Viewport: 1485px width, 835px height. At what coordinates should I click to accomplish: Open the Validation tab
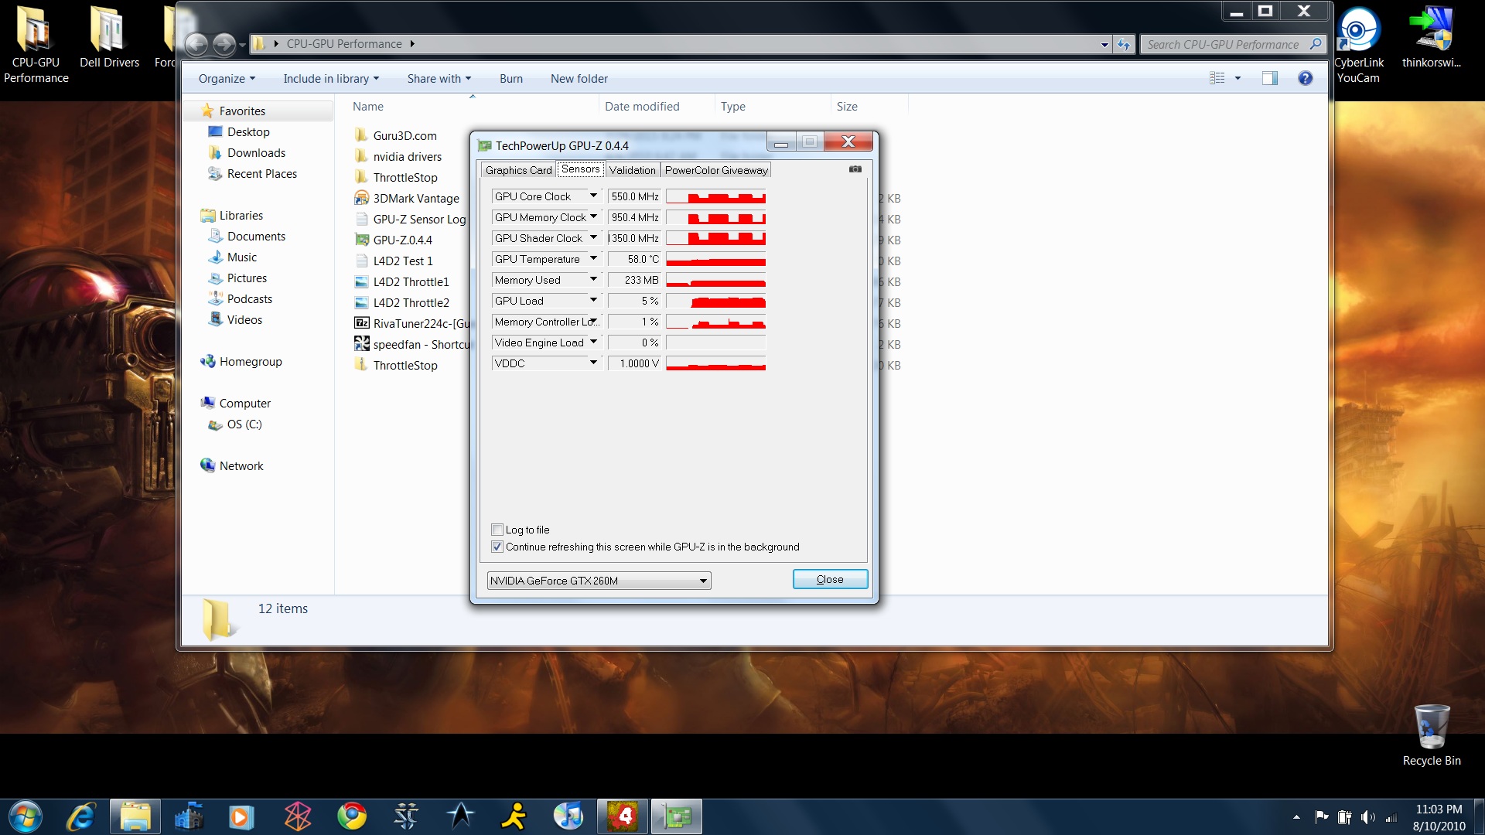(632, 170)
